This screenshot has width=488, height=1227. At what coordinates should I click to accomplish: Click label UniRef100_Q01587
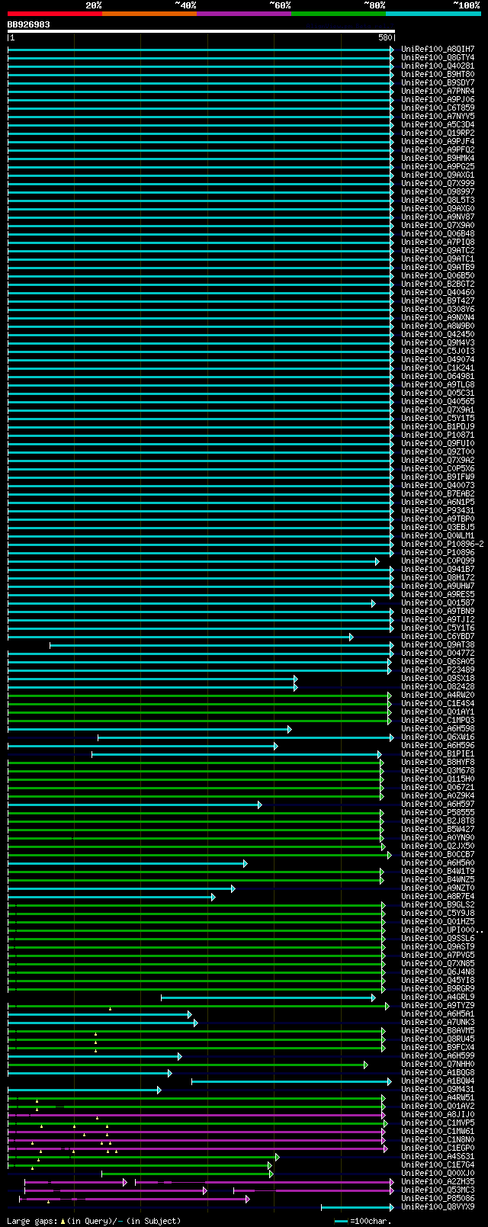(x=438, y=603)
